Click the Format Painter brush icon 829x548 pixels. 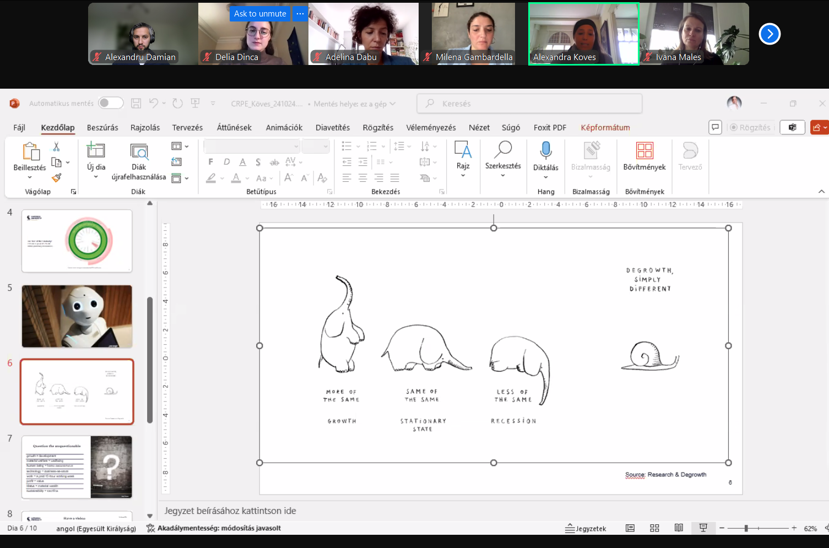(x=56, y=177)
